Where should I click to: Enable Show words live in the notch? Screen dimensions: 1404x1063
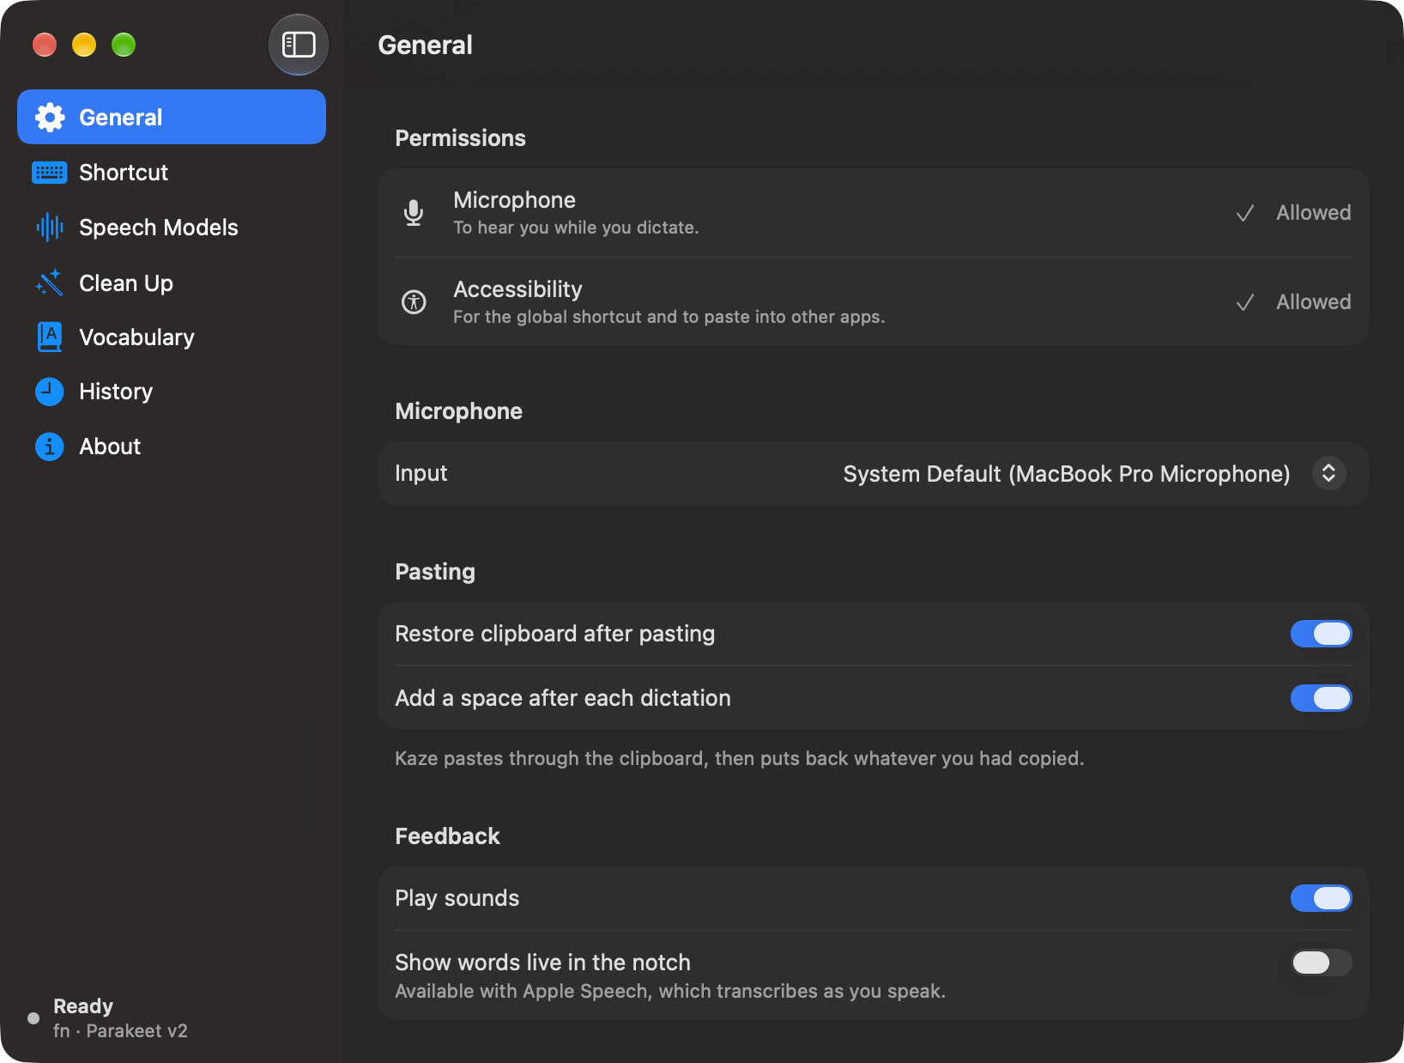[x=1321, y=963]
